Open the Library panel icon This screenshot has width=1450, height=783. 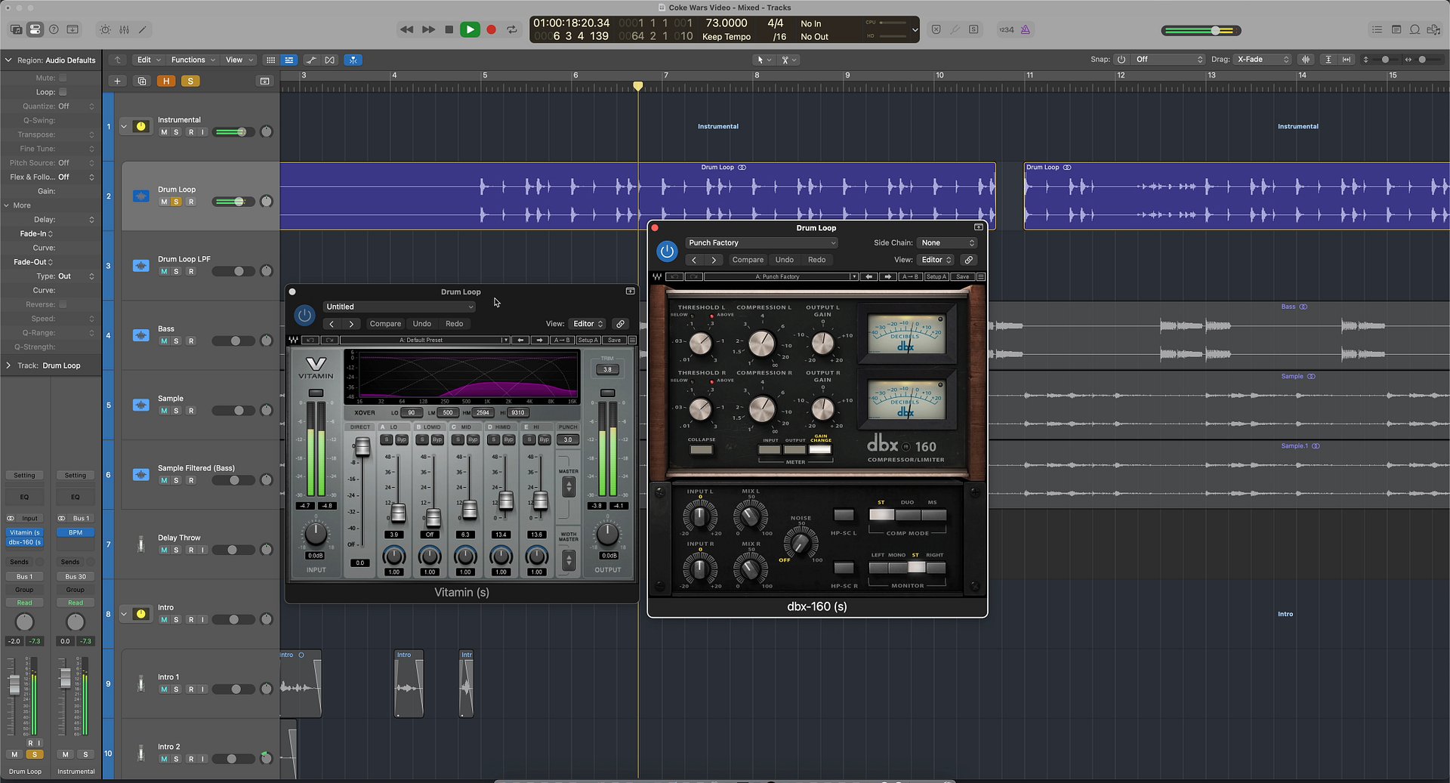coord(16,29)
